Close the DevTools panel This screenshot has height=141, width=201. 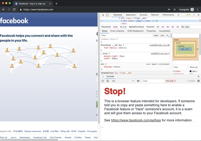tap(198, 15)
